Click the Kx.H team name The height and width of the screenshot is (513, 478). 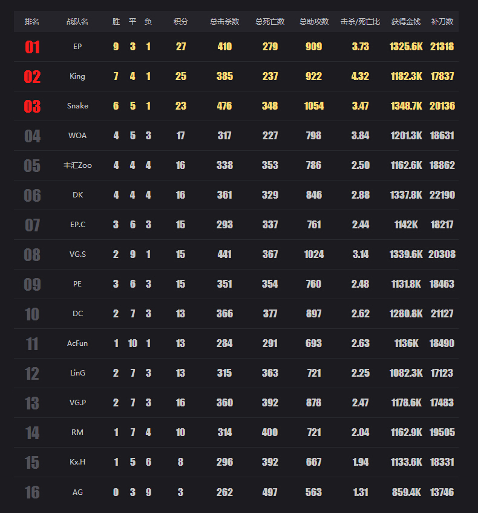tap(77, 462)
